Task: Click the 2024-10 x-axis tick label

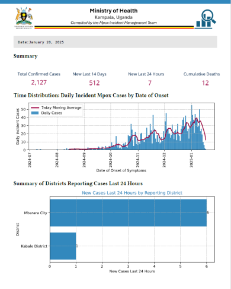Action: 110,160
